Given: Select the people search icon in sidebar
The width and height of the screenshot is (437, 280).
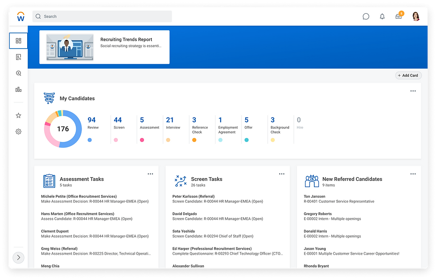Looking at the screenshot, I should (18, 73).
